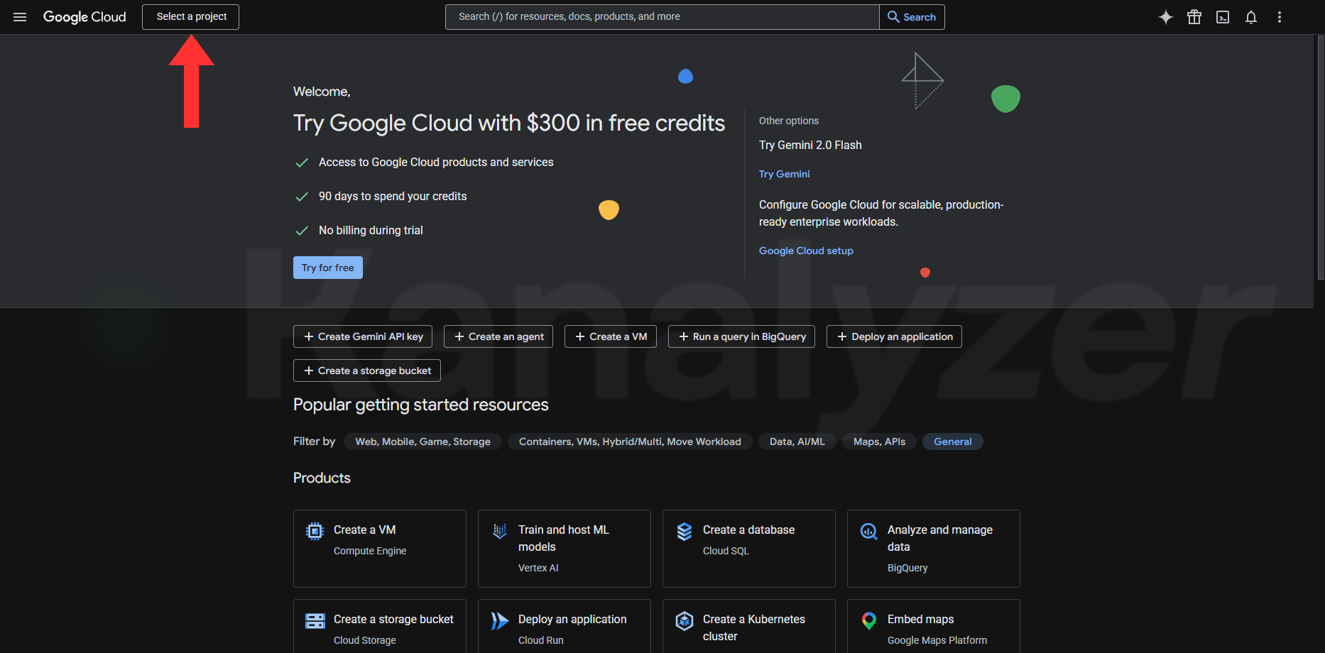Click the Google Maps pin icon

click(869, 621)
